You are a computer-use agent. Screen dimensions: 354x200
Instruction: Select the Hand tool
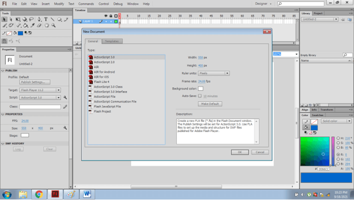coord(47,25)
